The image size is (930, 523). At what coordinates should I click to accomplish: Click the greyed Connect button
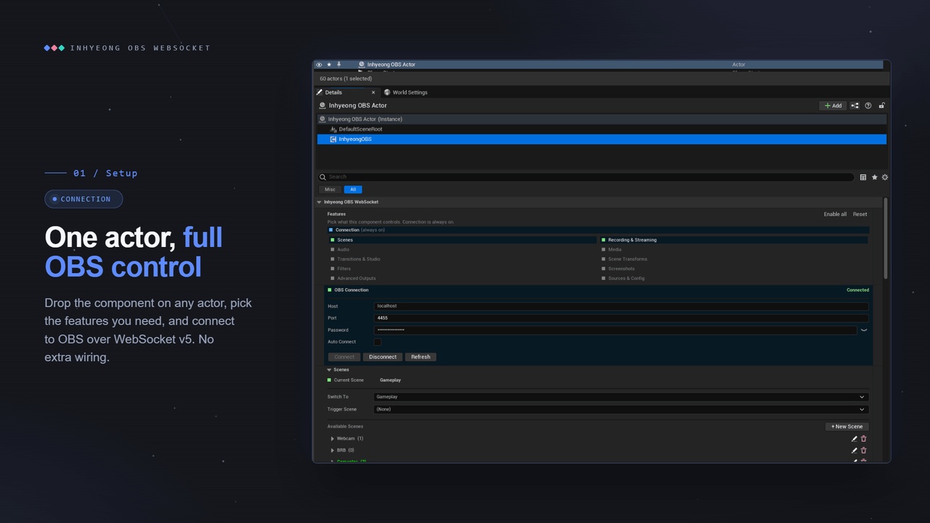[x=344, y=357]
